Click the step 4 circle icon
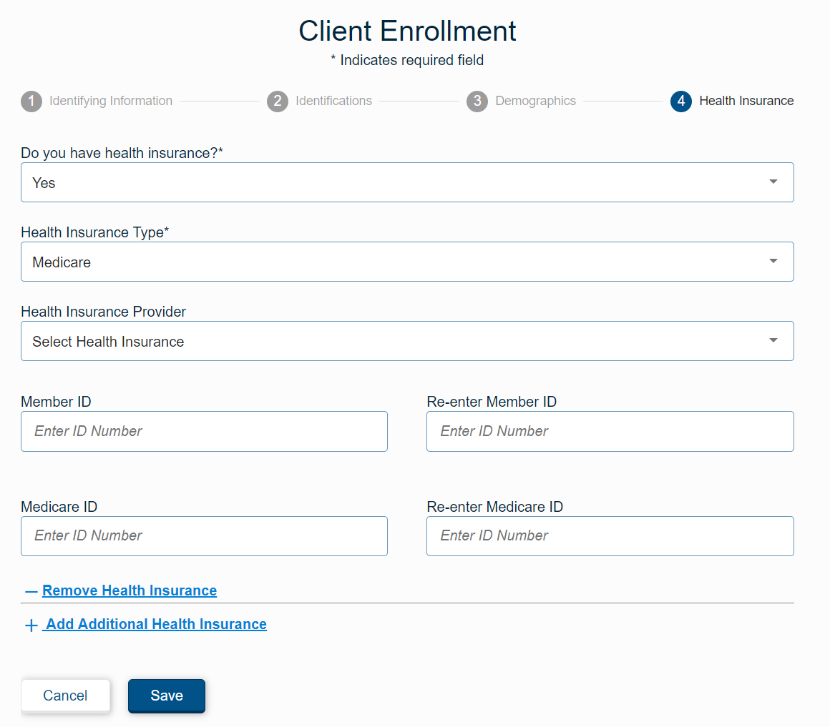 (680, 101)
